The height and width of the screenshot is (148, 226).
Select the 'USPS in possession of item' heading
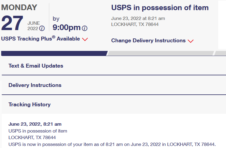(x=160, y=8)
